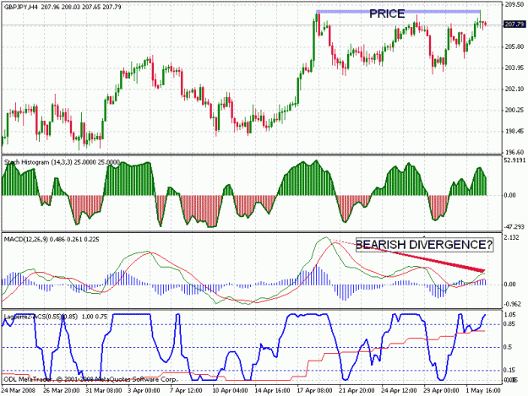Click the 10 Apr 04:00 time label
The image size is (528, 396).
230,390
